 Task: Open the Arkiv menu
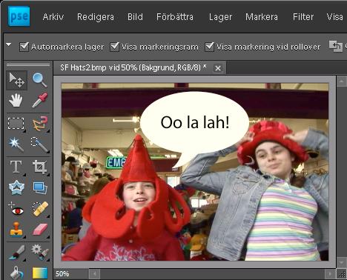tap(53, 17)
